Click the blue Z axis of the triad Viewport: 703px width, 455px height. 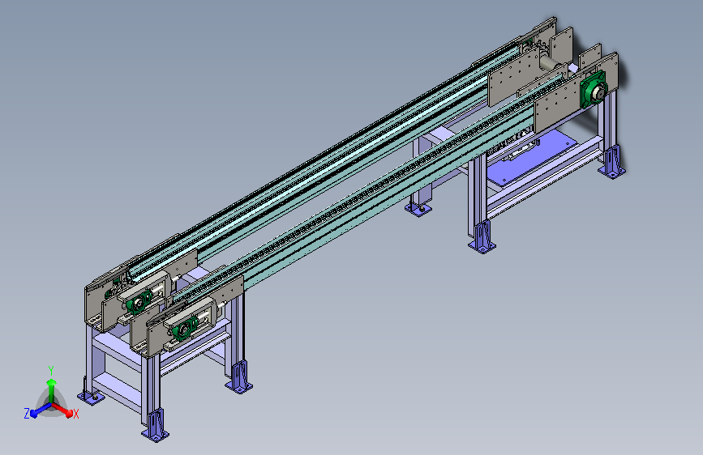41,410
